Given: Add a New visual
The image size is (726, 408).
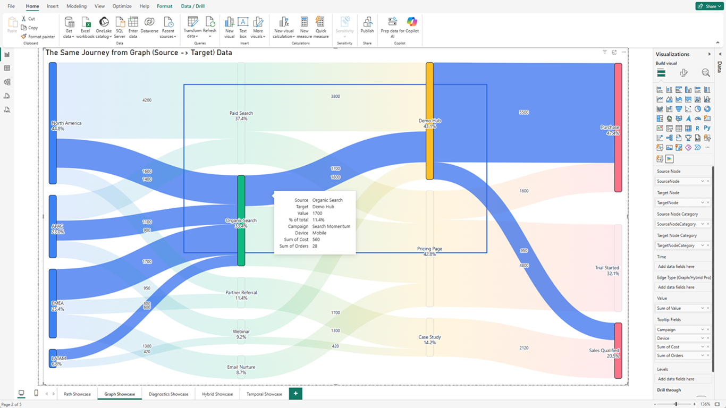Looking at the screenshot, I should coord(230,27).
